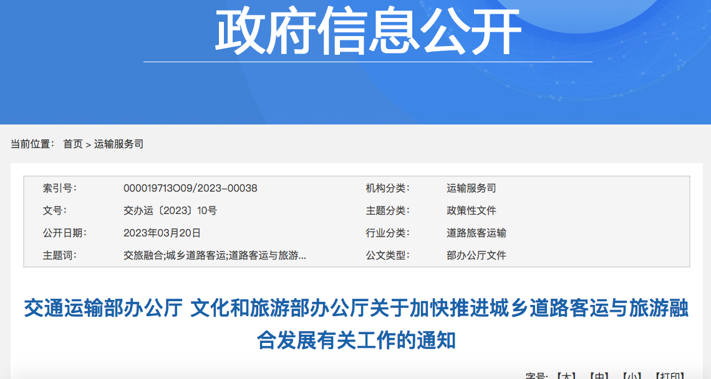Screen dimensions: 711x379
Task: Click the 道路旅客运输 industry category value
Action: click(476, 233)
